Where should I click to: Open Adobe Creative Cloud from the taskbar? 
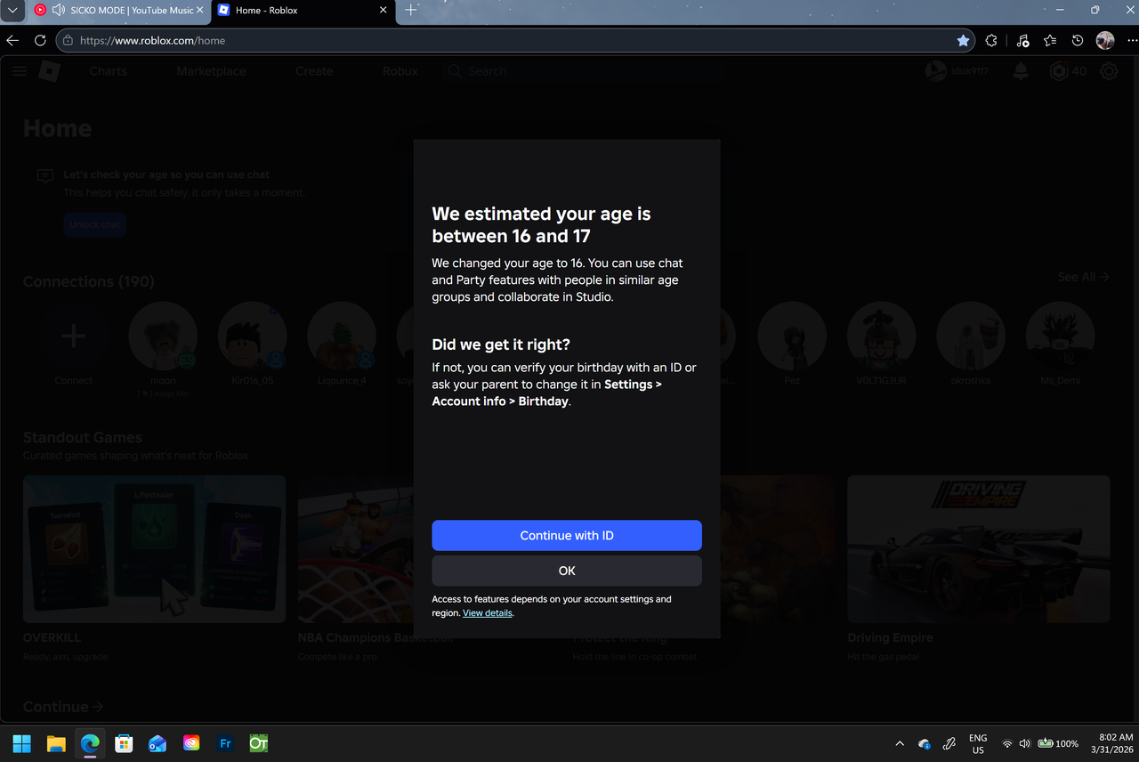(x=191, y=743)
